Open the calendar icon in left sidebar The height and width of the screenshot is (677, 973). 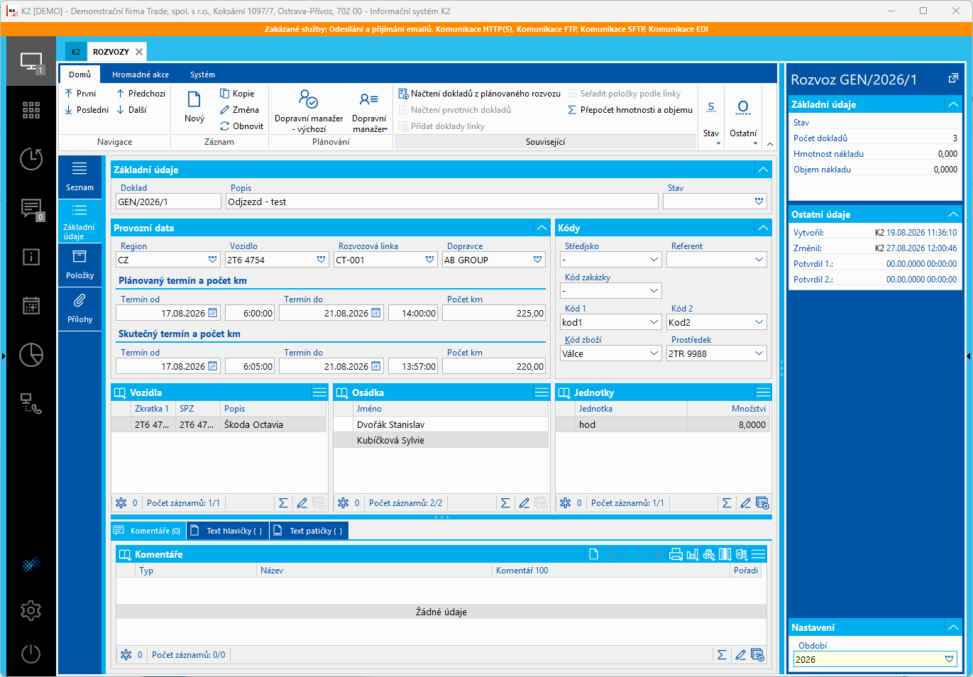click(x=31, y=305)
